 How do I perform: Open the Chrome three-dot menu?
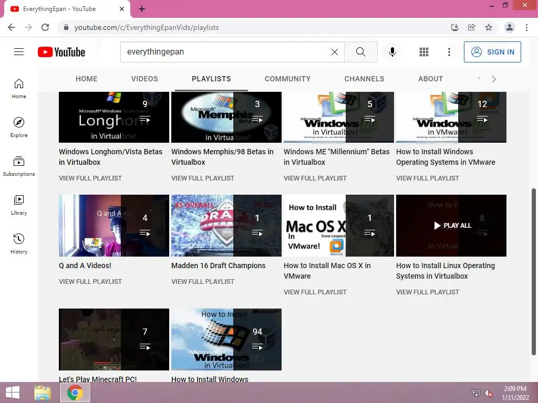coord(526,27)
